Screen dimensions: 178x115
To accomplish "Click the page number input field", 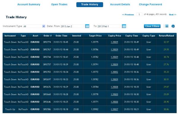I will tap(139, 15).
